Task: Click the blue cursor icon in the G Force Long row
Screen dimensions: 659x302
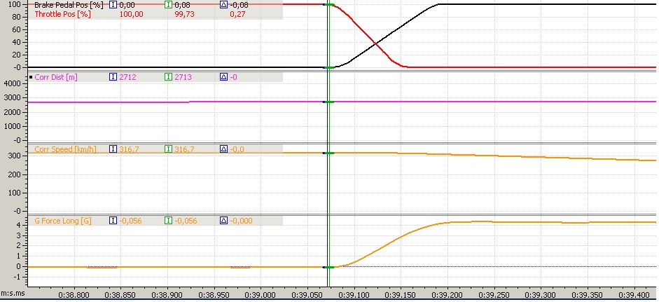Action: point(113,220)
